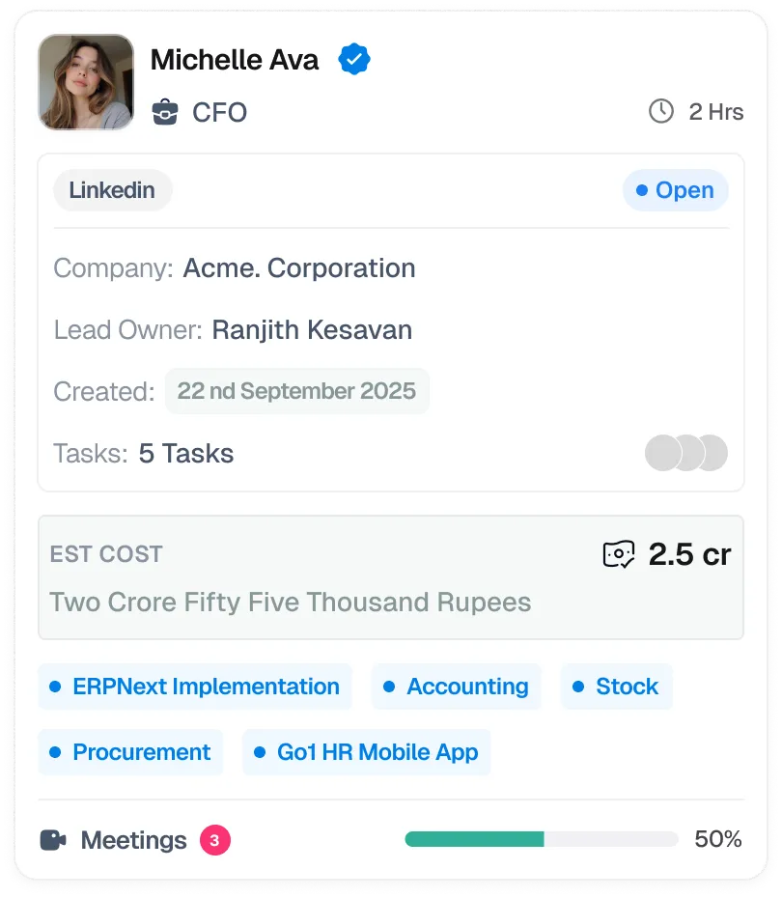Click the stacked assignee avatar circles
Screen dimensions: 782x898
[685, 453]
